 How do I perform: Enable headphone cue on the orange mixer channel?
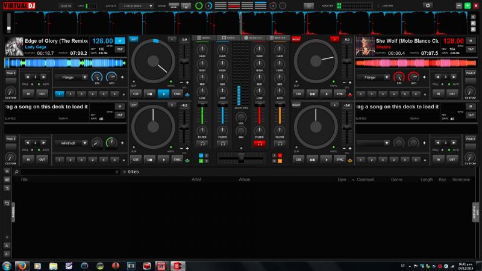280,143
